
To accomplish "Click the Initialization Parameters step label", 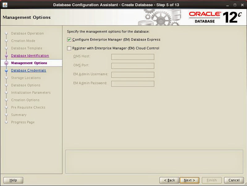I will [31, 93].
